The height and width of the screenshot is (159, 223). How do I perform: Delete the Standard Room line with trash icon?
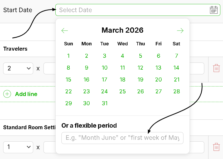pyautogui.click(x=216, y=147)
